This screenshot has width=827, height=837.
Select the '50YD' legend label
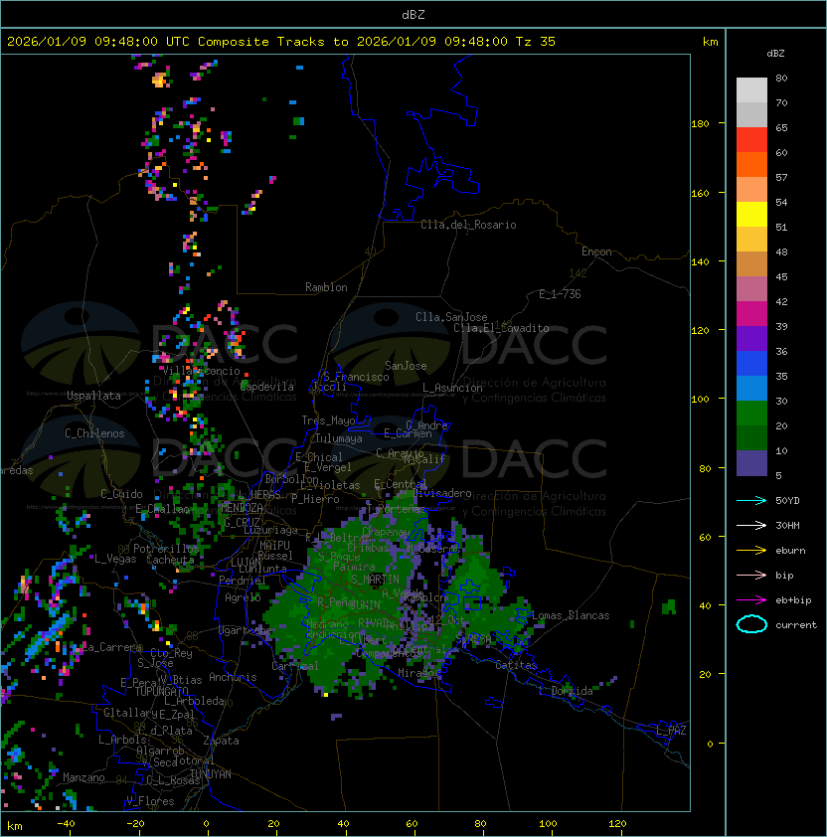pos(787,500)
